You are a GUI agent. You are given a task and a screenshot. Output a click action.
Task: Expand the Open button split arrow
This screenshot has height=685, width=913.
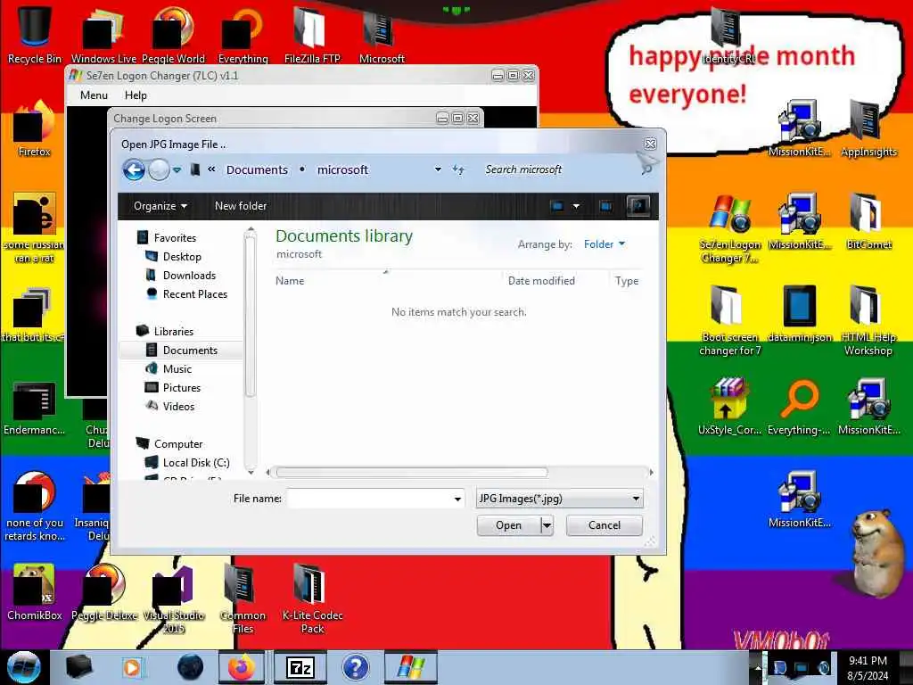pos(547,525)
